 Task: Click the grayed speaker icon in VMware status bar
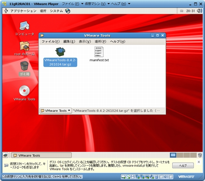[x=166, y=177]
